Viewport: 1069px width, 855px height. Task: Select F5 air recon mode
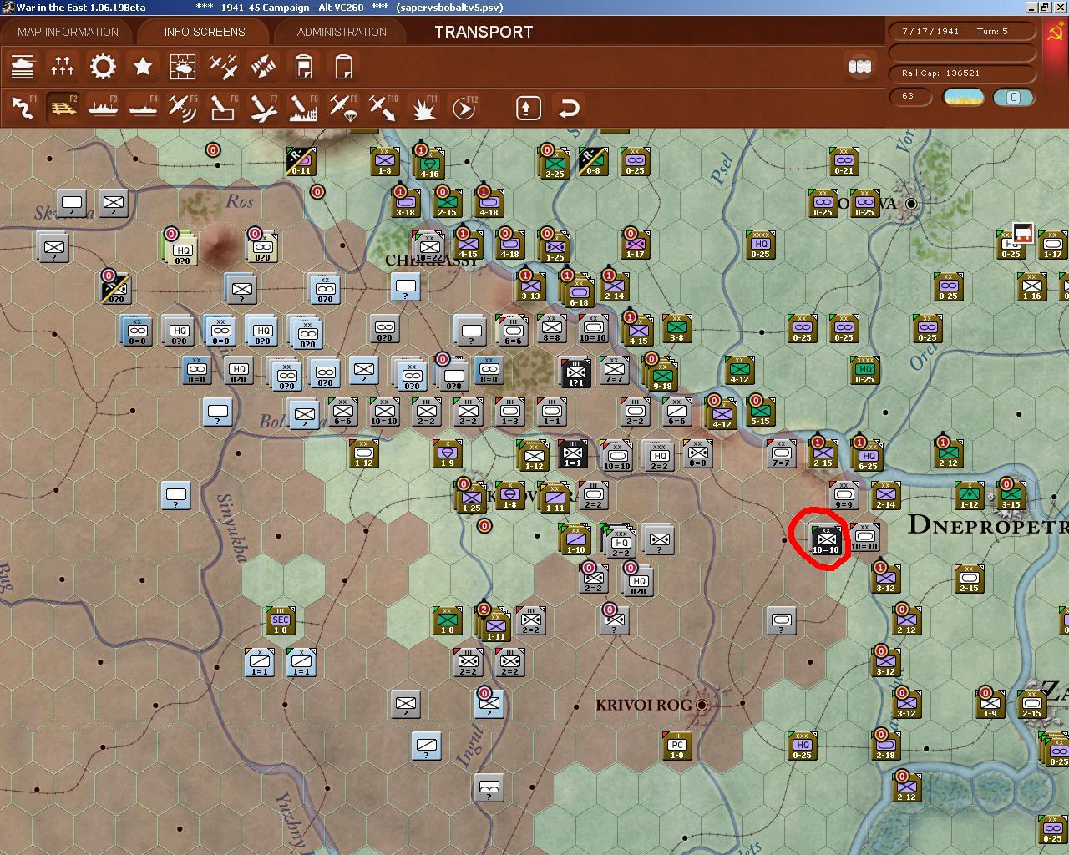(x=183, y=109)
